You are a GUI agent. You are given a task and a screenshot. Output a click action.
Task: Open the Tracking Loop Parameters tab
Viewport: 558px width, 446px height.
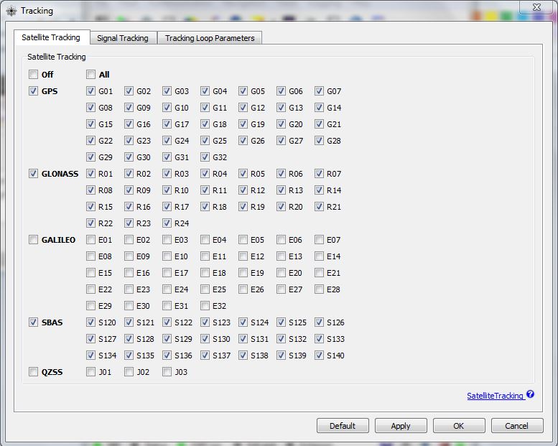click(x=210, y=38)
